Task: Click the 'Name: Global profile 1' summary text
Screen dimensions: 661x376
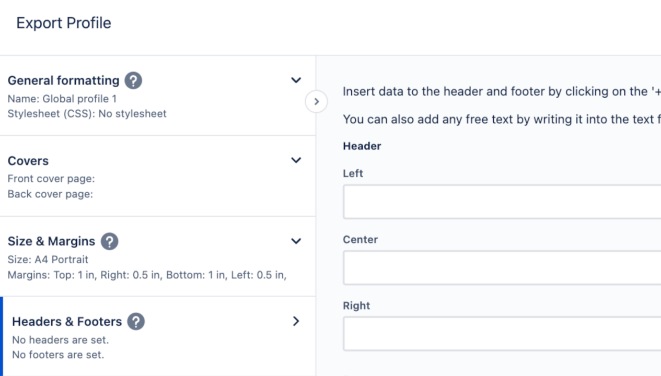Action: tap(62, 99)
